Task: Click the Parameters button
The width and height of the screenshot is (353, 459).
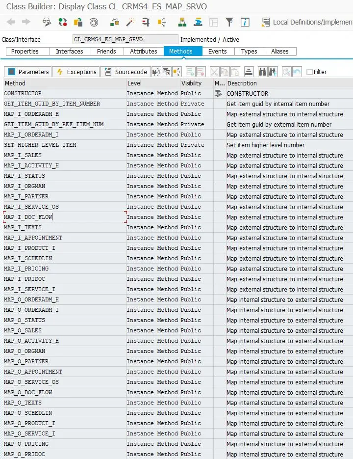Action: tap(28, 72)
